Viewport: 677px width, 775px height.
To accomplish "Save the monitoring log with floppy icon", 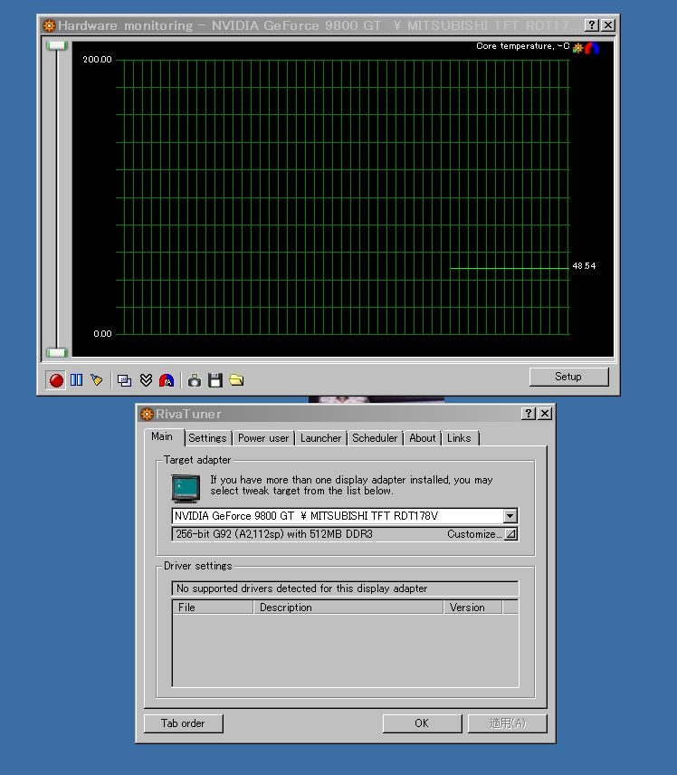I will point(215,380).
